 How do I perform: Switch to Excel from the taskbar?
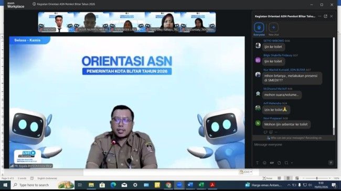[201, 185]
